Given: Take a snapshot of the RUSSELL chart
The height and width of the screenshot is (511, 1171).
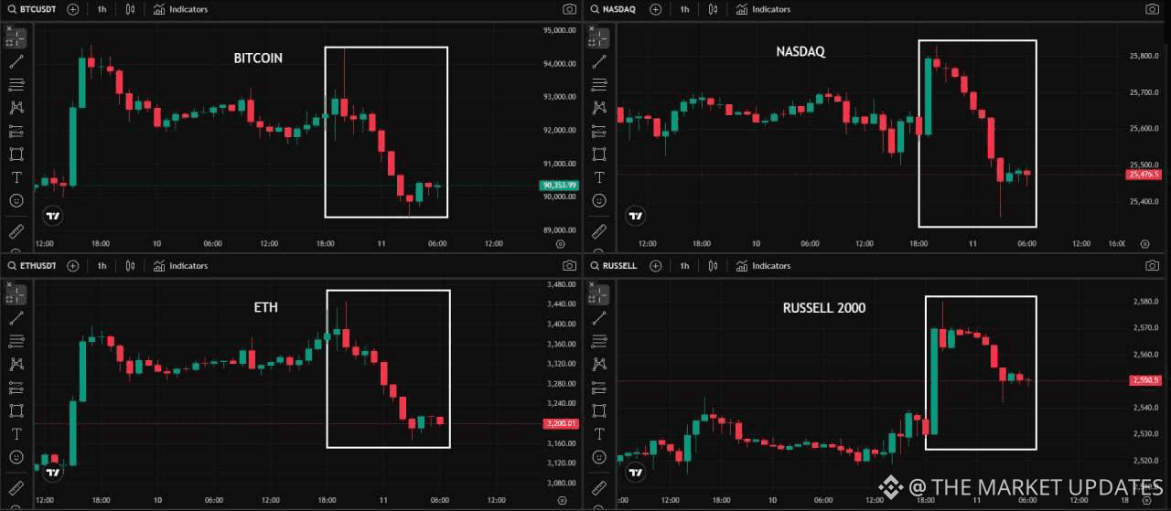Looking at the screenshot, I should [1152, 266].
